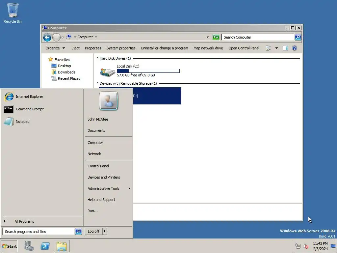Open Server Manager from the taskbar
Screen dimensions: 337x253
29,246
